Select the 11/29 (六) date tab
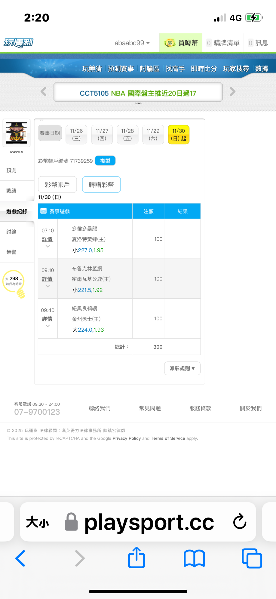 (153, 135)
